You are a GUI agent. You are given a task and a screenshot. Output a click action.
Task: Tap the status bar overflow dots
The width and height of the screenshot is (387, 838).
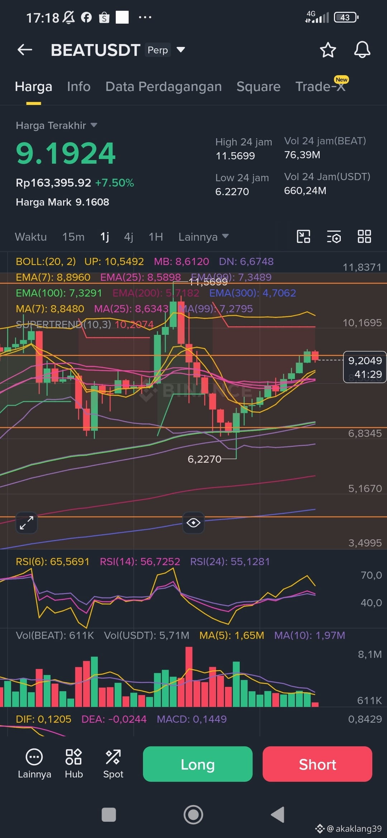pos(145,17)
